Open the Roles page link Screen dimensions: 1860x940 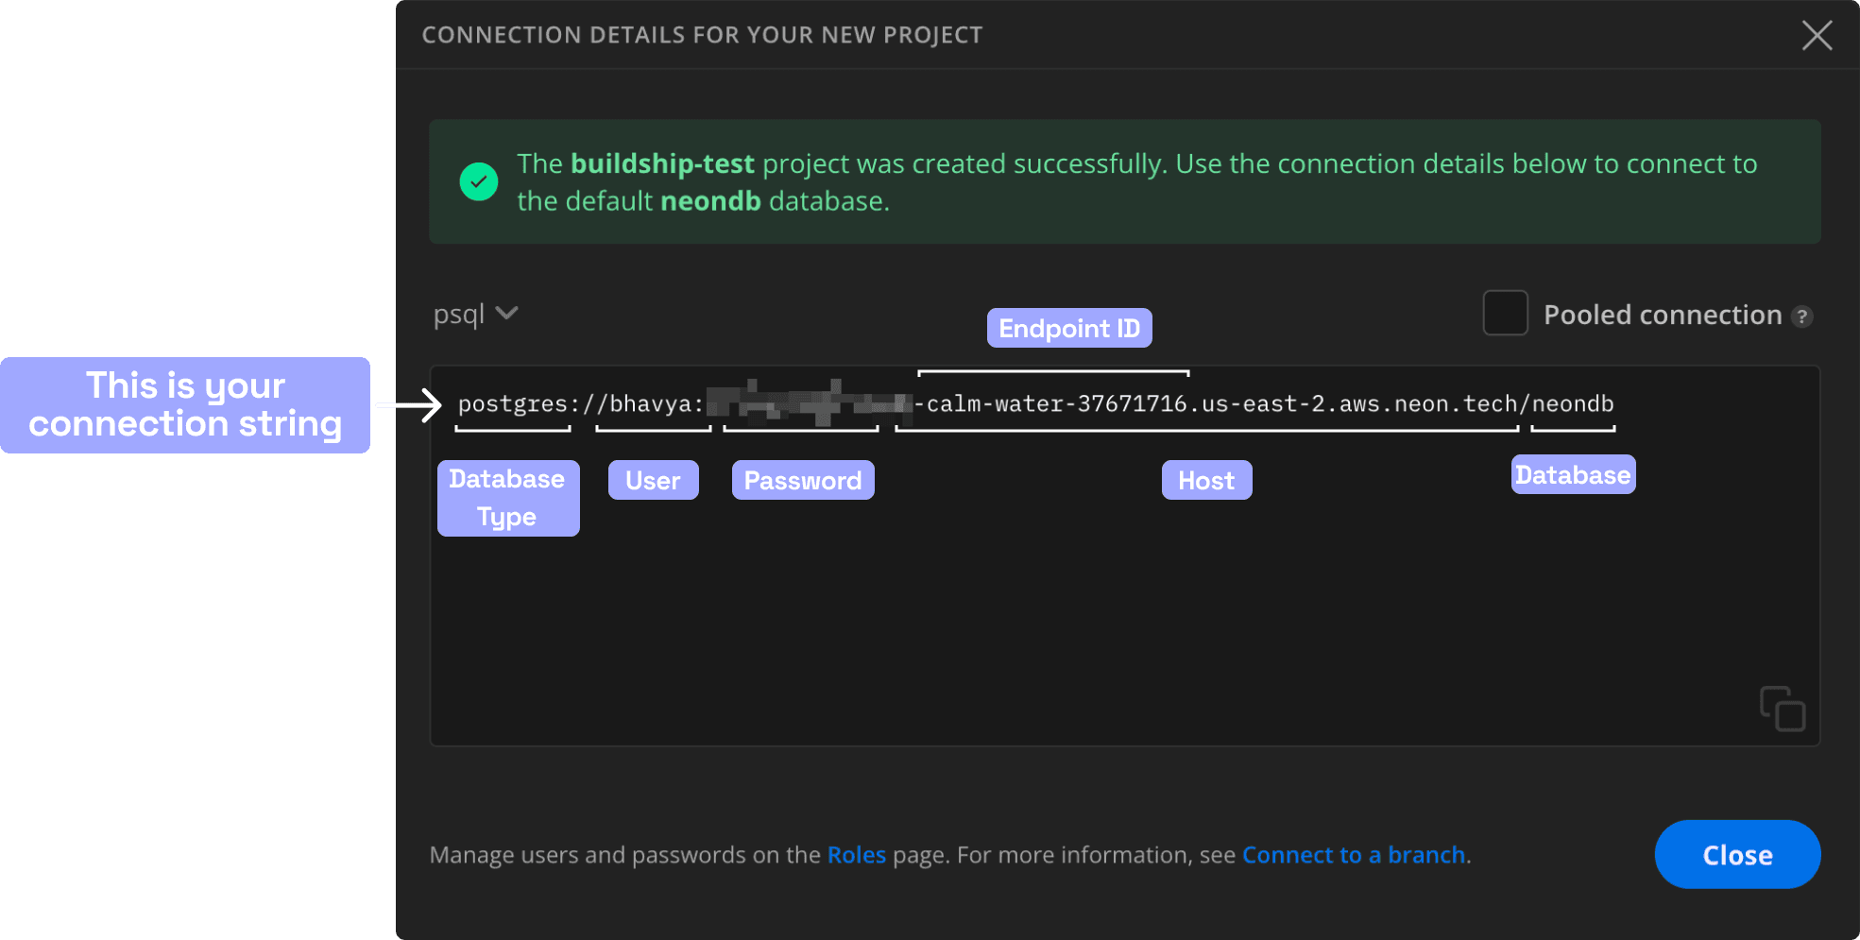point(856,854)
